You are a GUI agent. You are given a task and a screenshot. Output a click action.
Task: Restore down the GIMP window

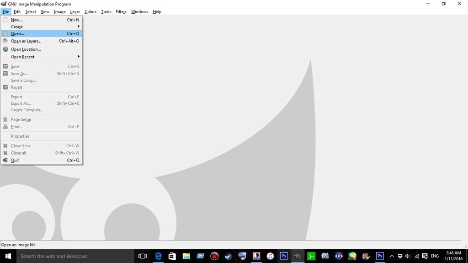tap(443, 4)
